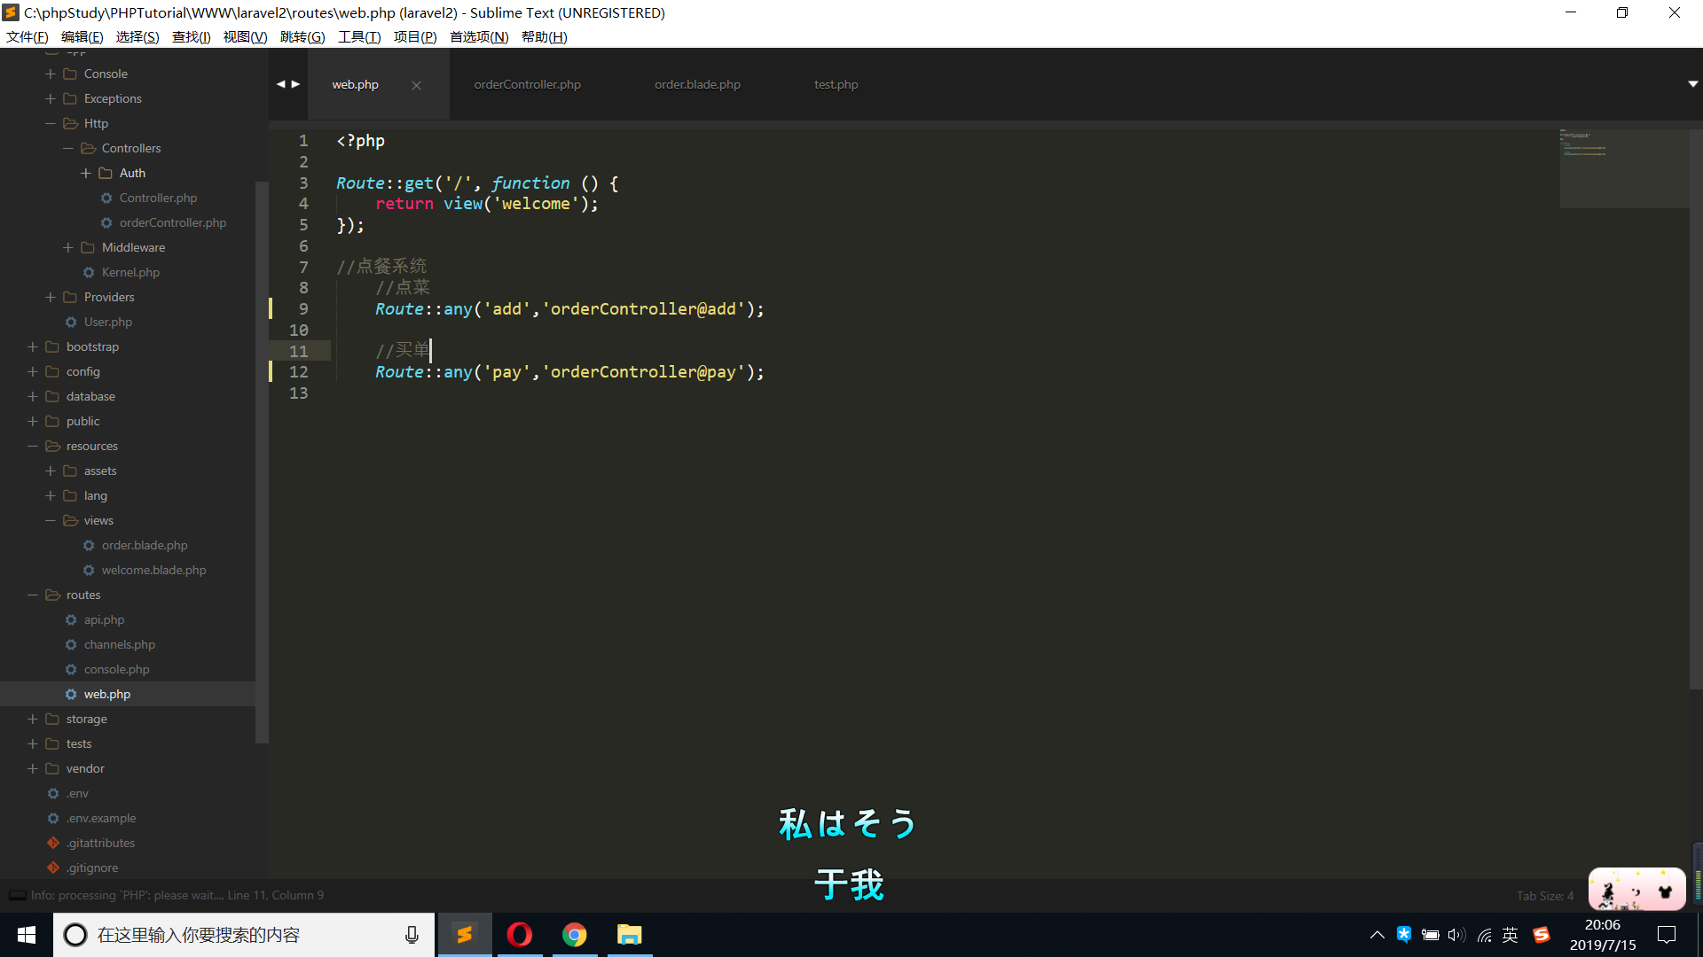Viewport: 1703px width, 957px height.
Task: Open orderController.php in sidebar
Action: pos(174,222)
